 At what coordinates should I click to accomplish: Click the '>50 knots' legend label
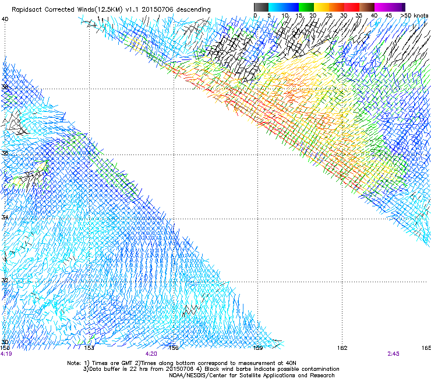coord(414,15)
